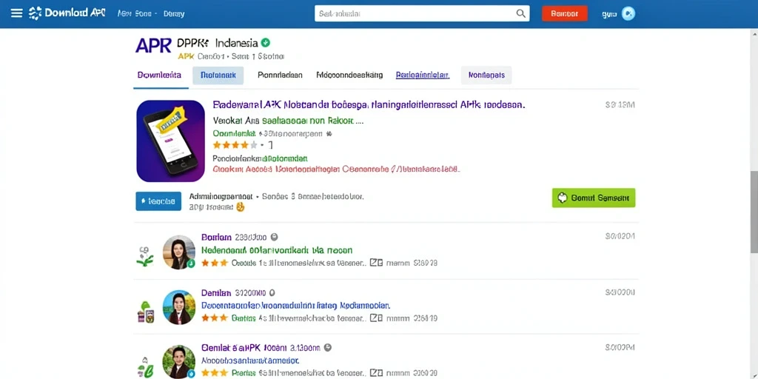Image resolution: width=758 pixels, height=379 pixels.
Task: Click the grey timestamp beside the app title
Action: (x=620, y=104)
